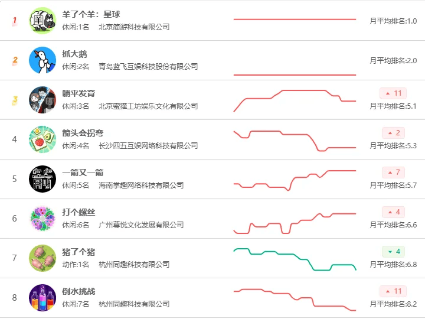This screenshot has width=425, height=322.
Task: Open 杭州同趣科技有限公司 under 猪了个猪
Action: pos(134,265)
